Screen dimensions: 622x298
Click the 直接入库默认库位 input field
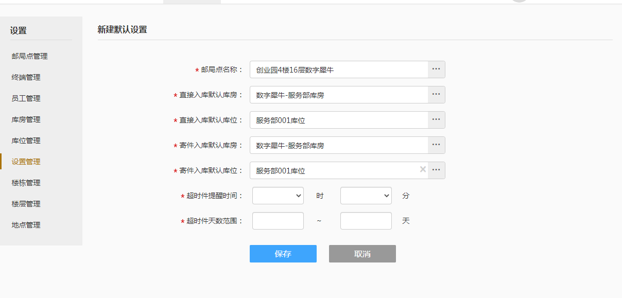point(339,120)
